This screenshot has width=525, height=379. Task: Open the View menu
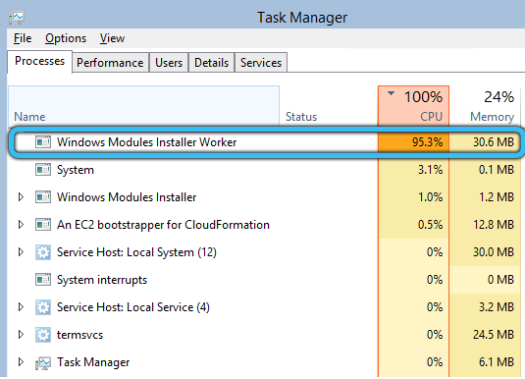(112, 38)
